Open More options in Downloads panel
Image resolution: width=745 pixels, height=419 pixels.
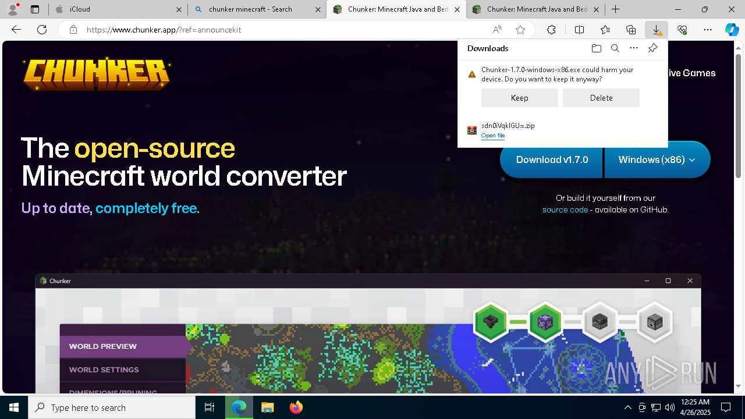[x=634, y=48]
